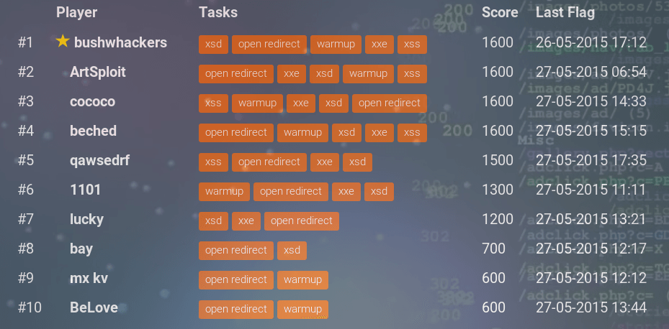Click ArtSploit's warmup task tag
This screenshot has height=329, width=669.
point(368,73)
